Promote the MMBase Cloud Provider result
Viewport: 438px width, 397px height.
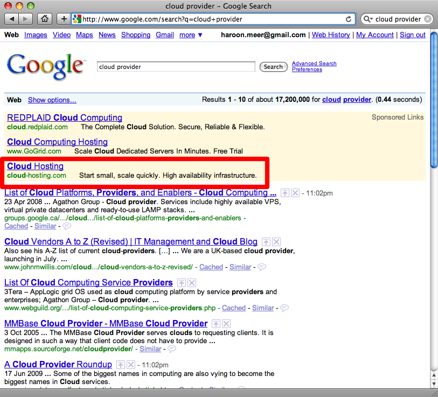216,324
